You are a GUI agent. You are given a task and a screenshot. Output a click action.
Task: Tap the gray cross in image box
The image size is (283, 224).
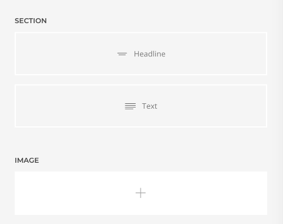141,193
